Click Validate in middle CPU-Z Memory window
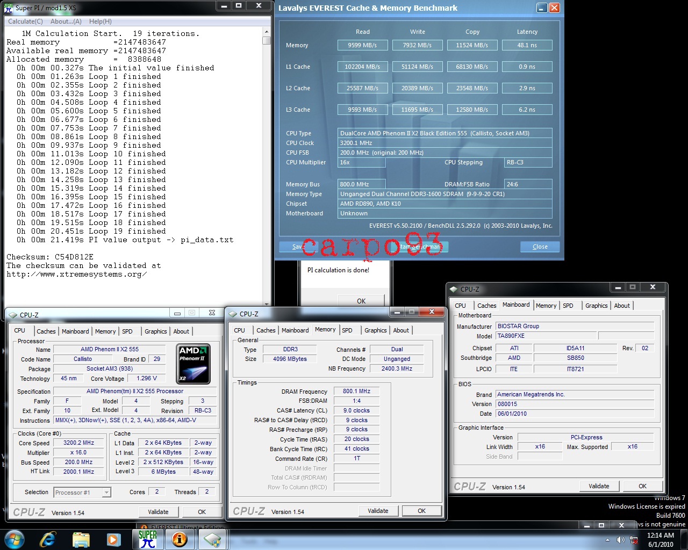This screenshot has height=550, width=688. coord(378,511)
